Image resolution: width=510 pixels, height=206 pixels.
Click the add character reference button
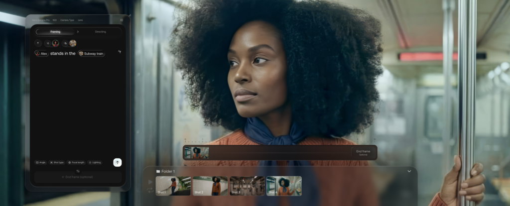pos(48,43)
